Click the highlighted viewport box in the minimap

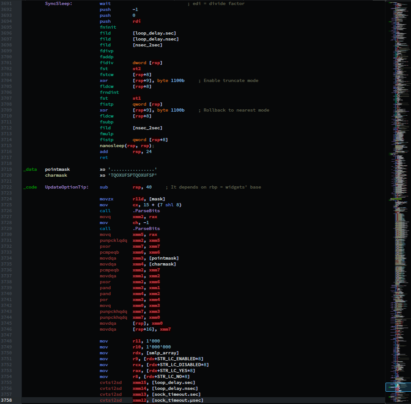click(x=398, y=387)
